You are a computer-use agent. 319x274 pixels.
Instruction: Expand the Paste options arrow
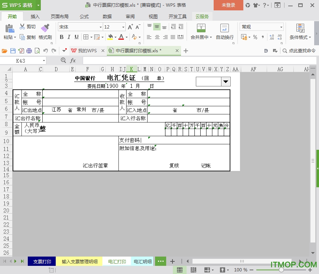[15, 37]
